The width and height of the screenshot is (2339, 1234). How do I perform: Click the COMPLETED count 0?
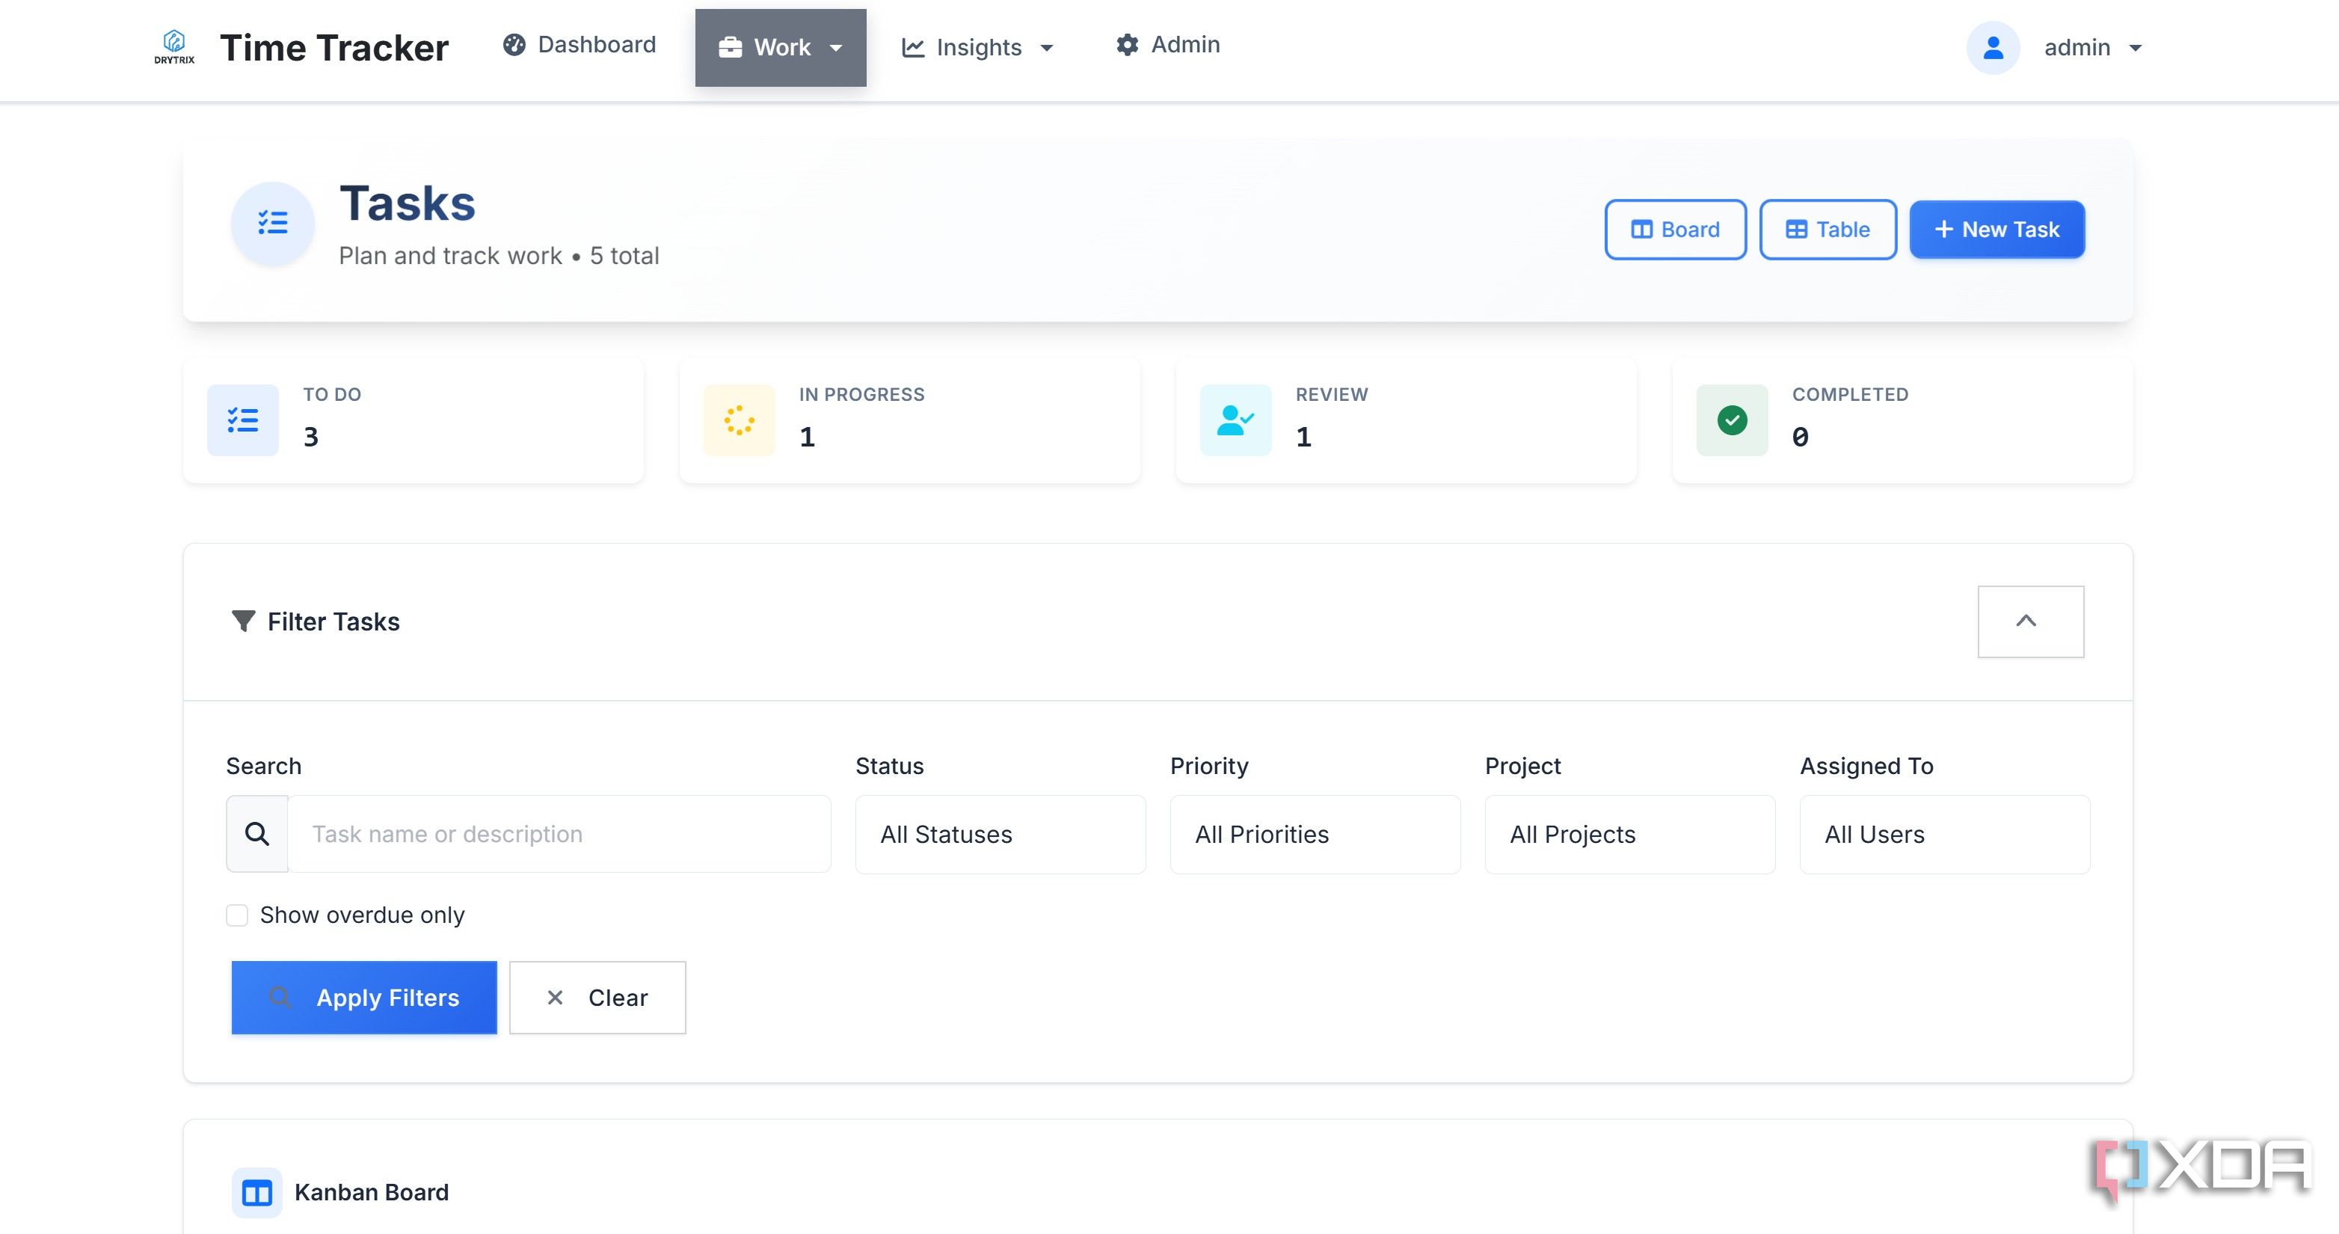point(1800,437)
